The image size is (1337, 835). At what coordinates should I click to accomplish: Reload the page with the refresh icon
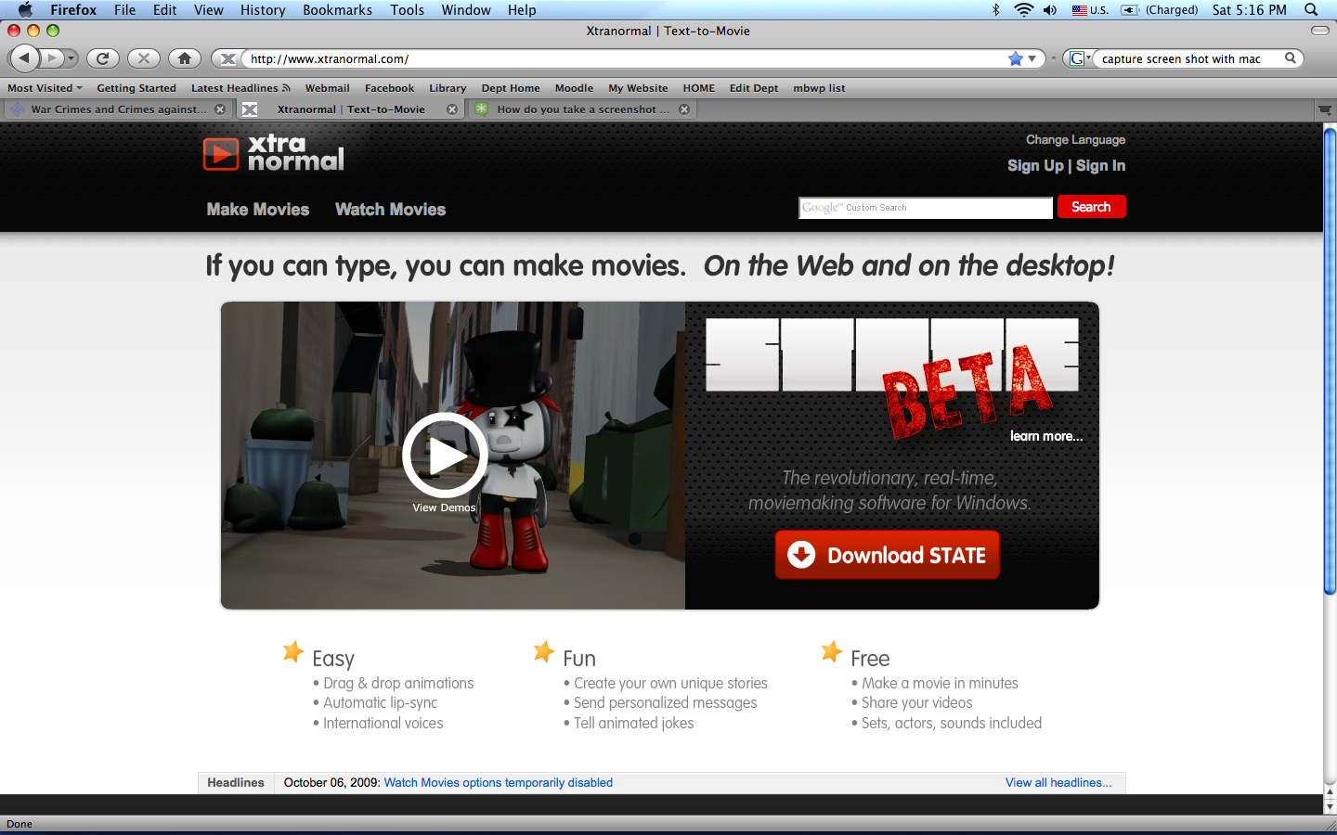103,58
